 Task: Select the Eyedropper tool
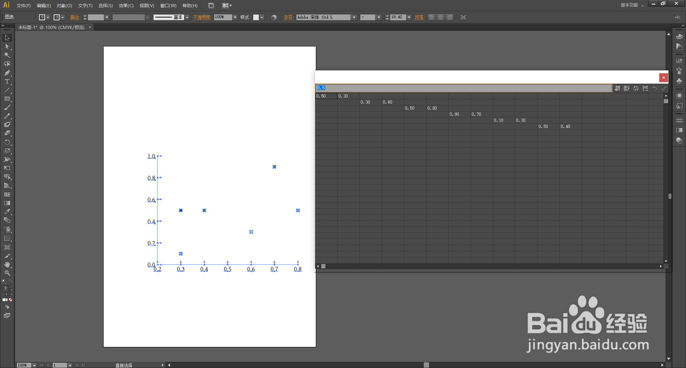click(x=7, y=212)
